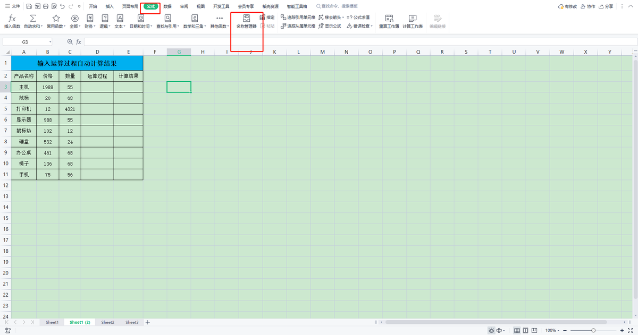Switch to the Insert (插入) tab
The image size is (638, 335).
[110, 6]
